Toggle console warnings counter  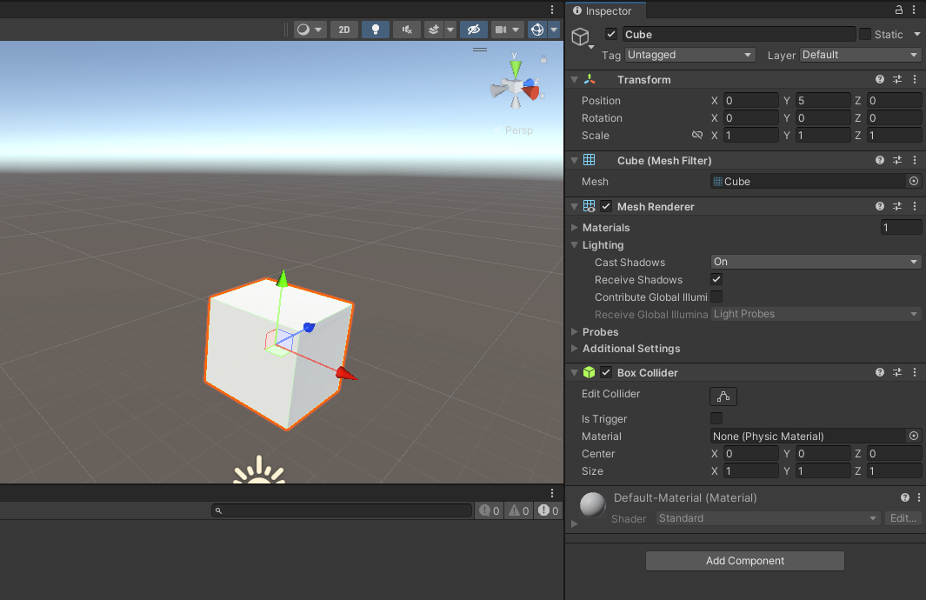(x=518, y=510)
